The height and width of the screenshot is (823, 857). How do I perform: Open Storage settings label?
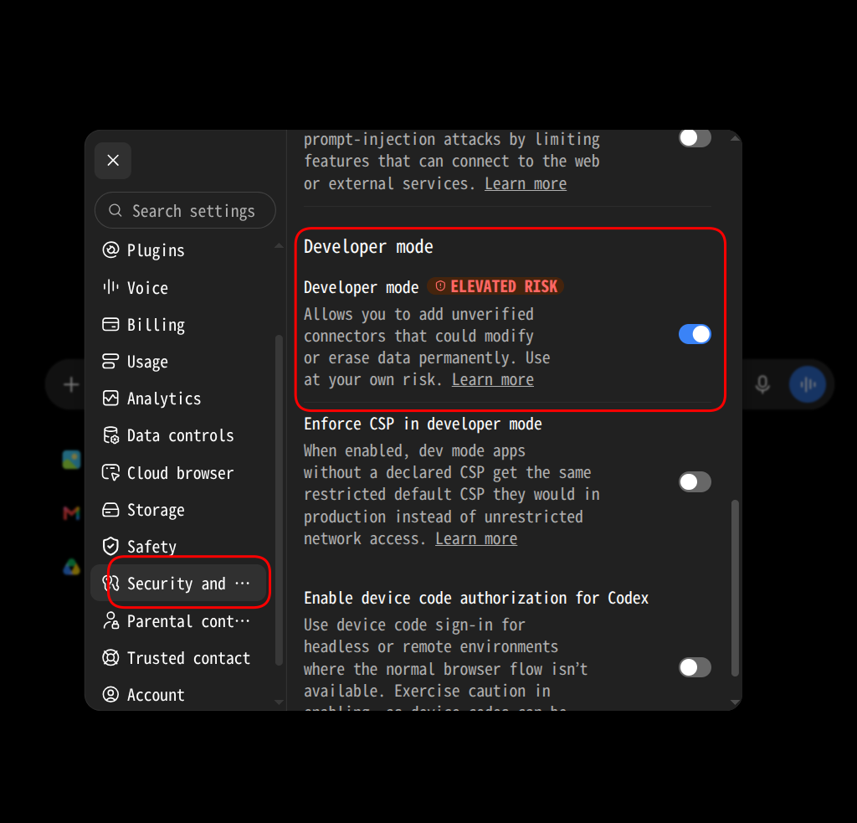[x=155, y=510]
